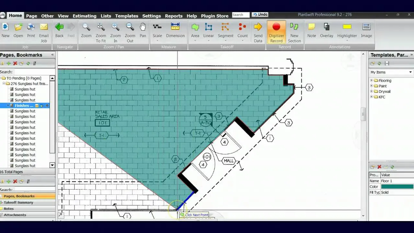This screenshot has height=233, width=414.
Task: Collapse the Pages, Bookmarks panel chevron
Action: [52, 55]
